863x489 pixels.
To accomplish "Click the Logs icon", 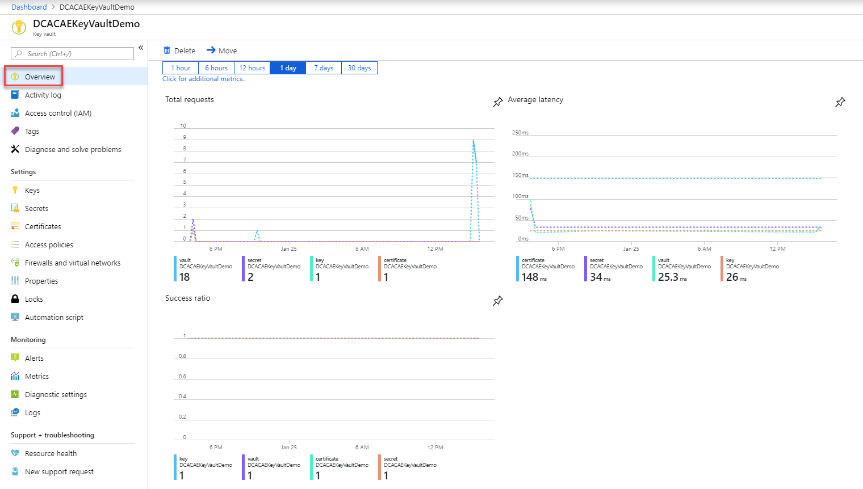I will [15, 412].
